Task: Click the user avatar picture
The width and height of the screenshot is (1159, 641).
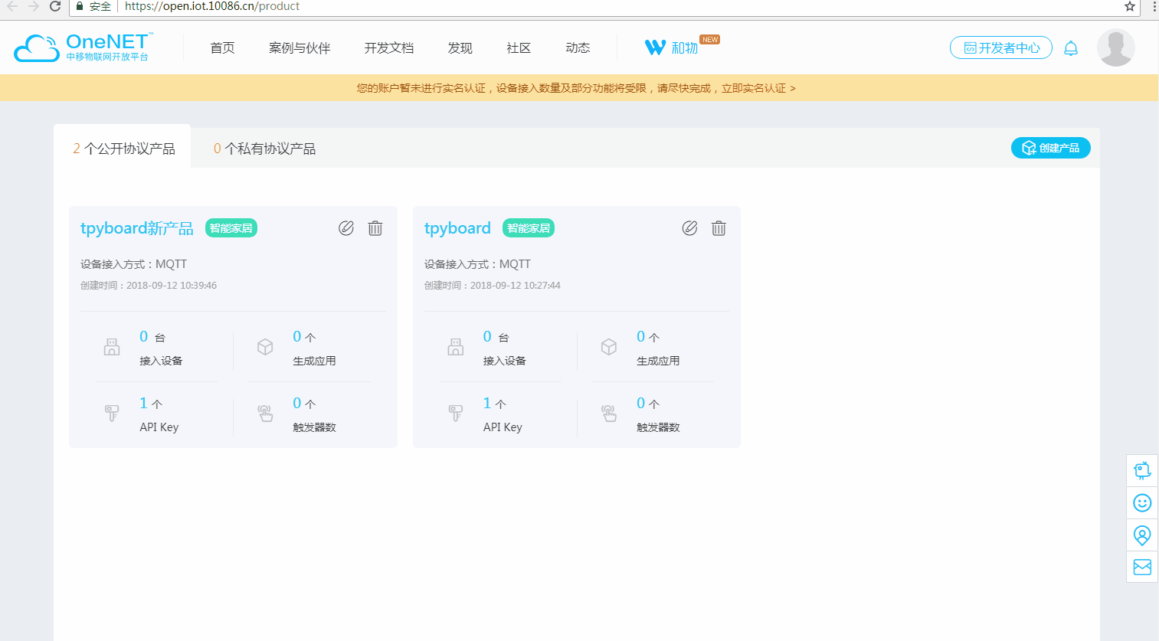Action: (x=1115, y=47)
